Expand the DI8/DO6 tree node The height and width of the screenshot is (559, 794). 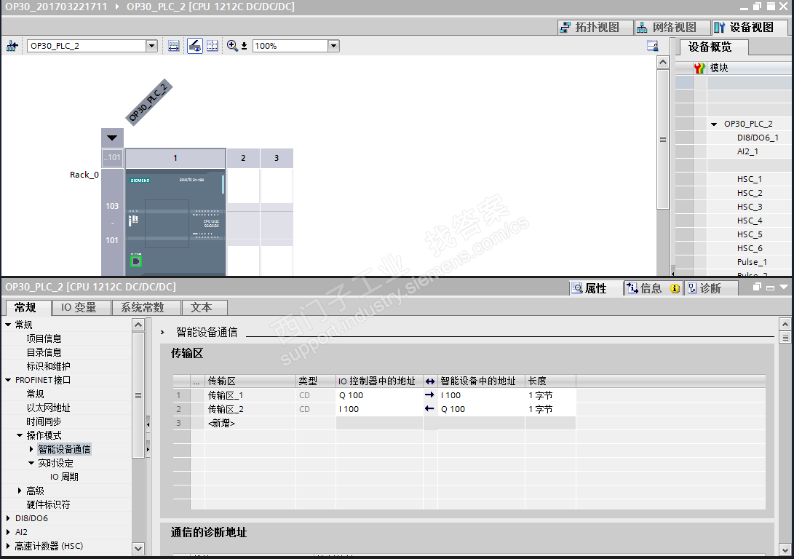pyautogui.click(x=8, y=518)
